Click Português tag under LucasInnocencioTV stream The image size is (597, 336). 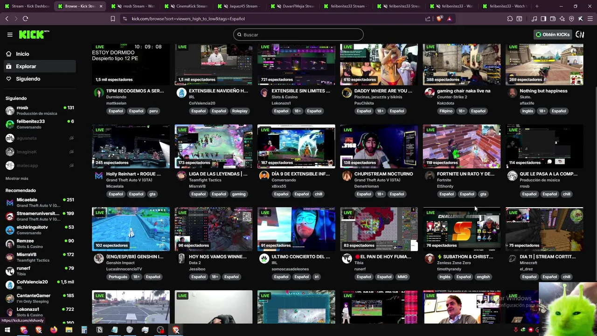(118, 277)
